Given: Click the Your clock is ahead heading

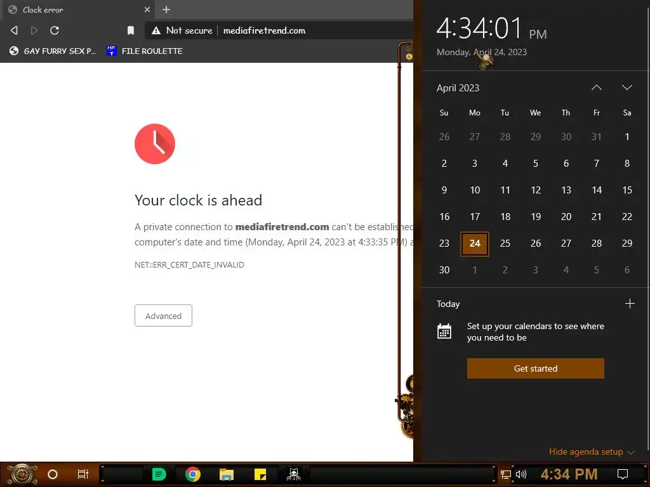Looking at the screenshot, I should [x=198, y=200].
